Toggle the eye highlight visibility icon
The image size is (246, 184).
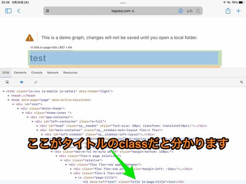(22, 82)
